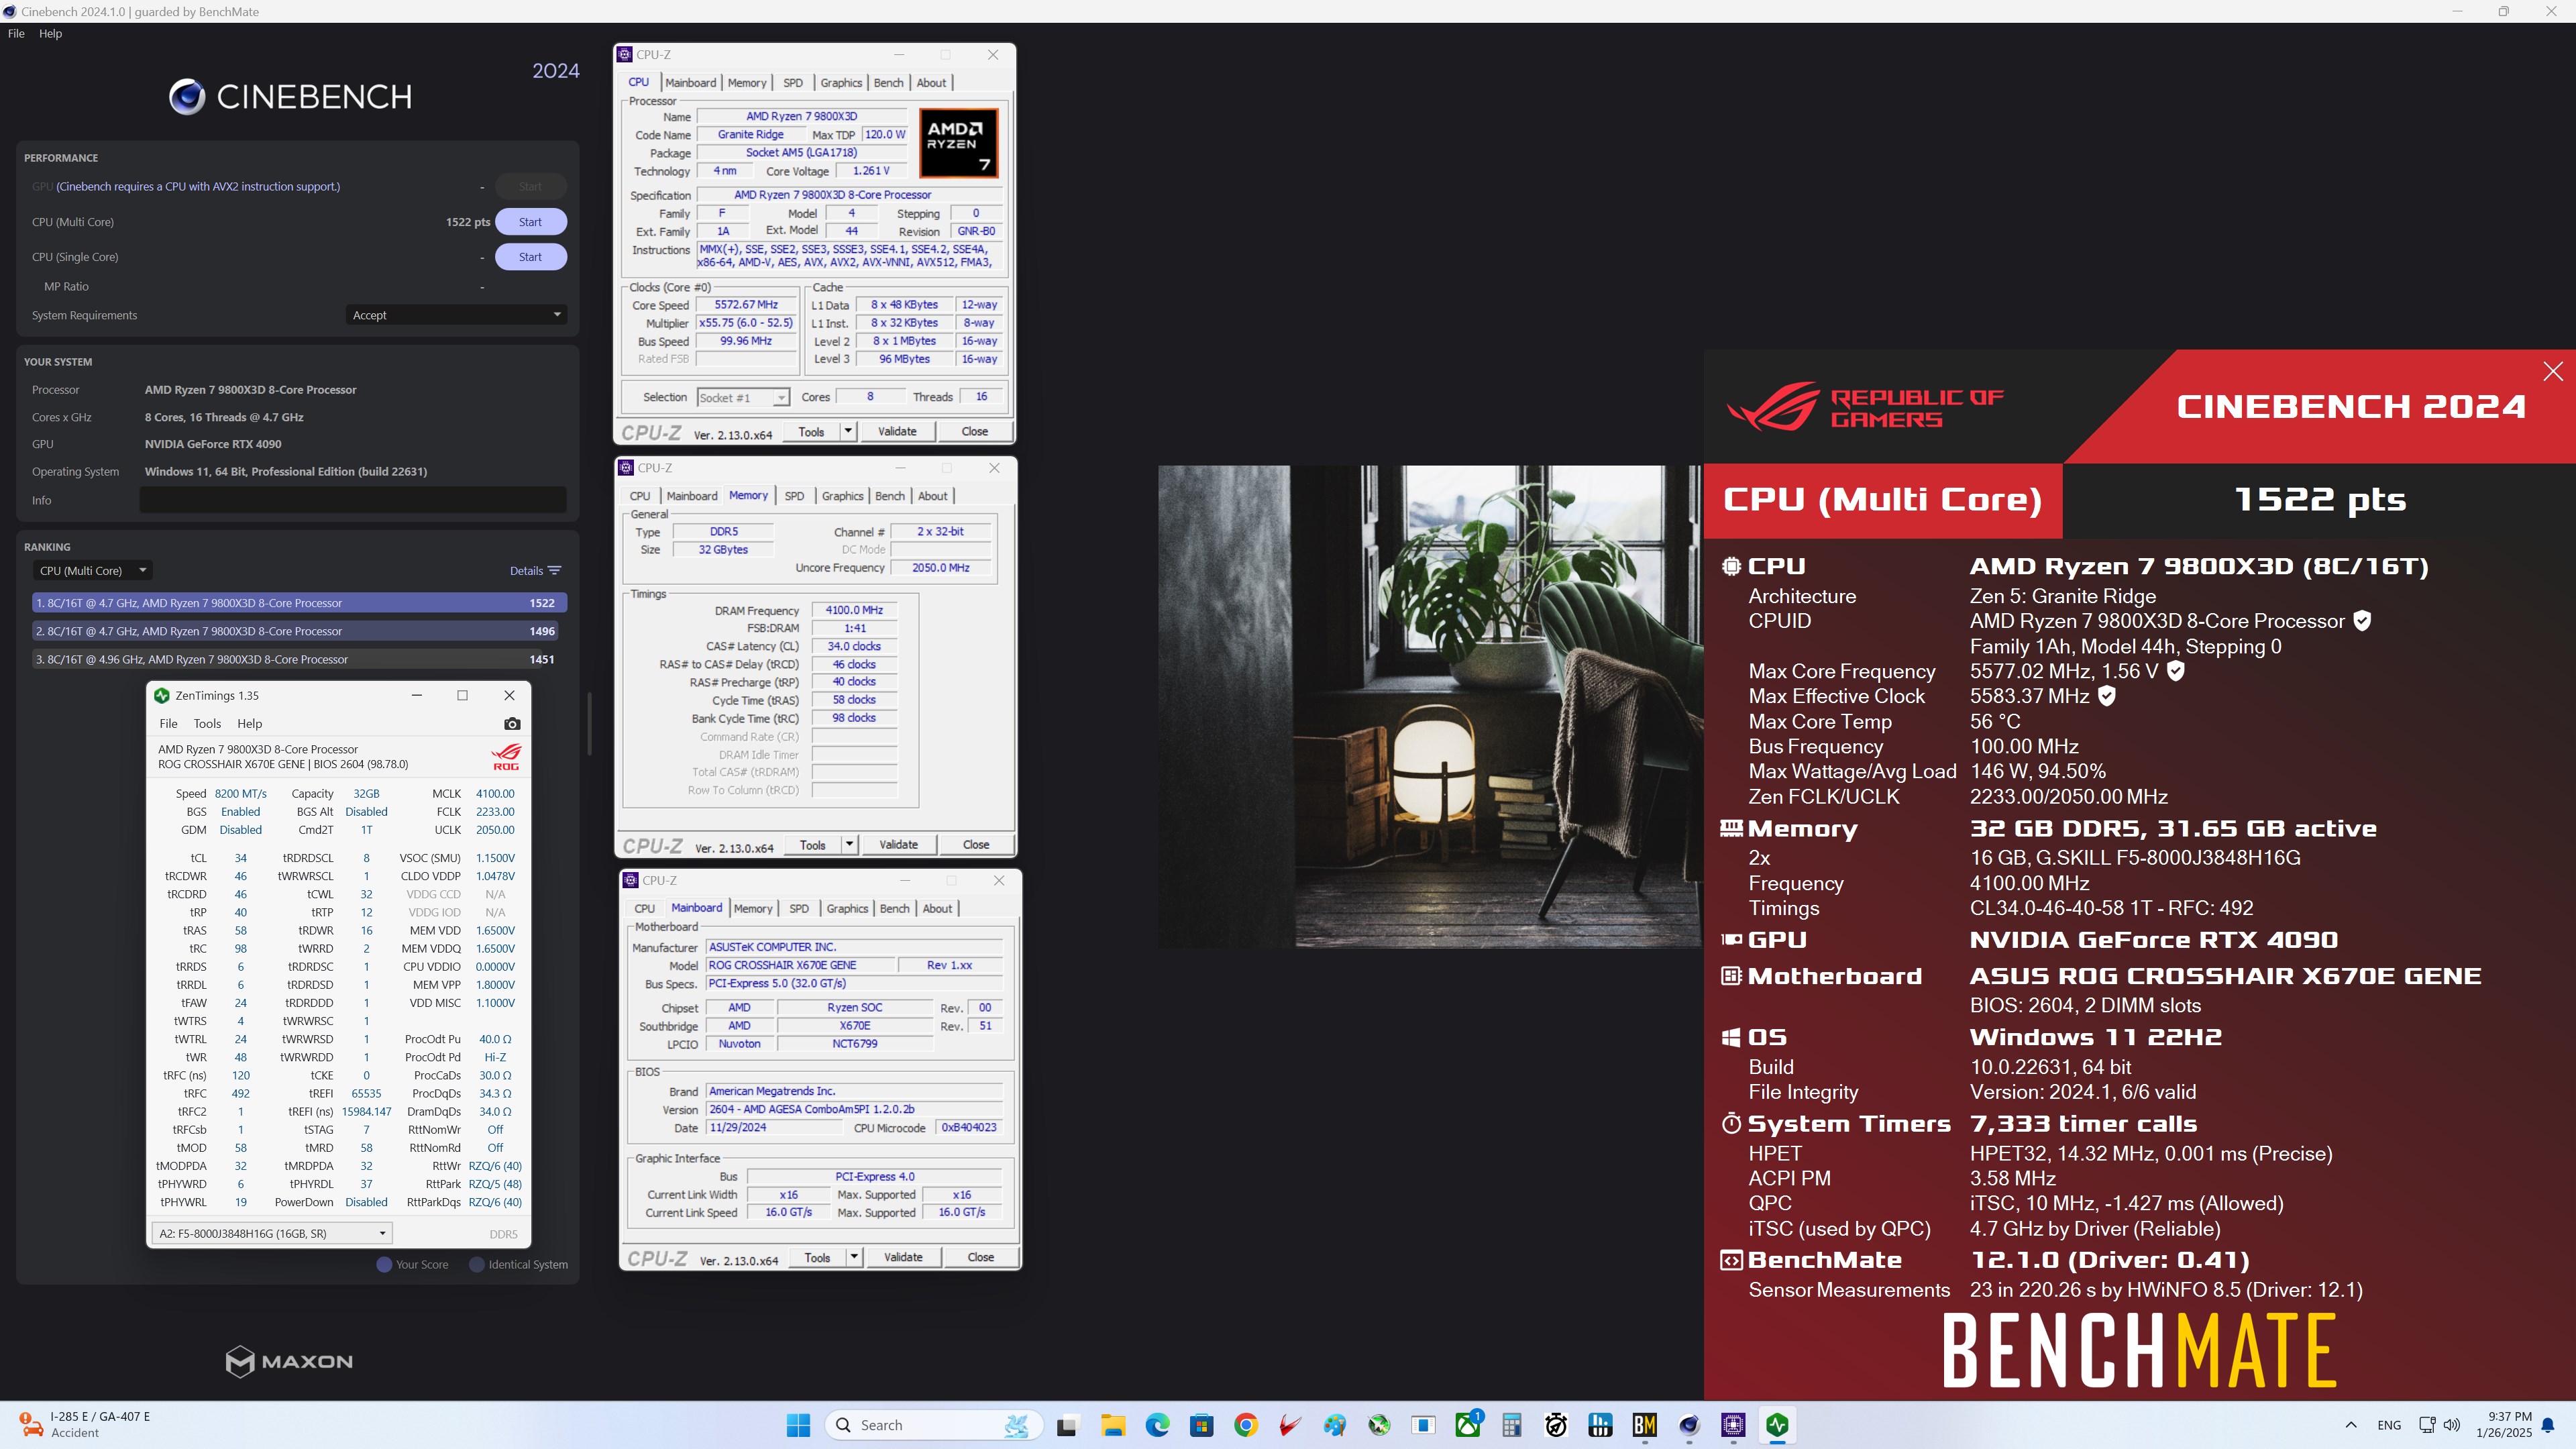Click Tools button in CPU-Z Mainboard window
Screen dimensions: 2576x1449
tap(817, 1257)
